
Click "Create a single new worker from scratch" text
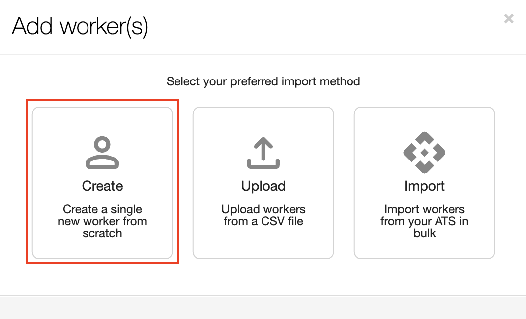coord(102,221)
